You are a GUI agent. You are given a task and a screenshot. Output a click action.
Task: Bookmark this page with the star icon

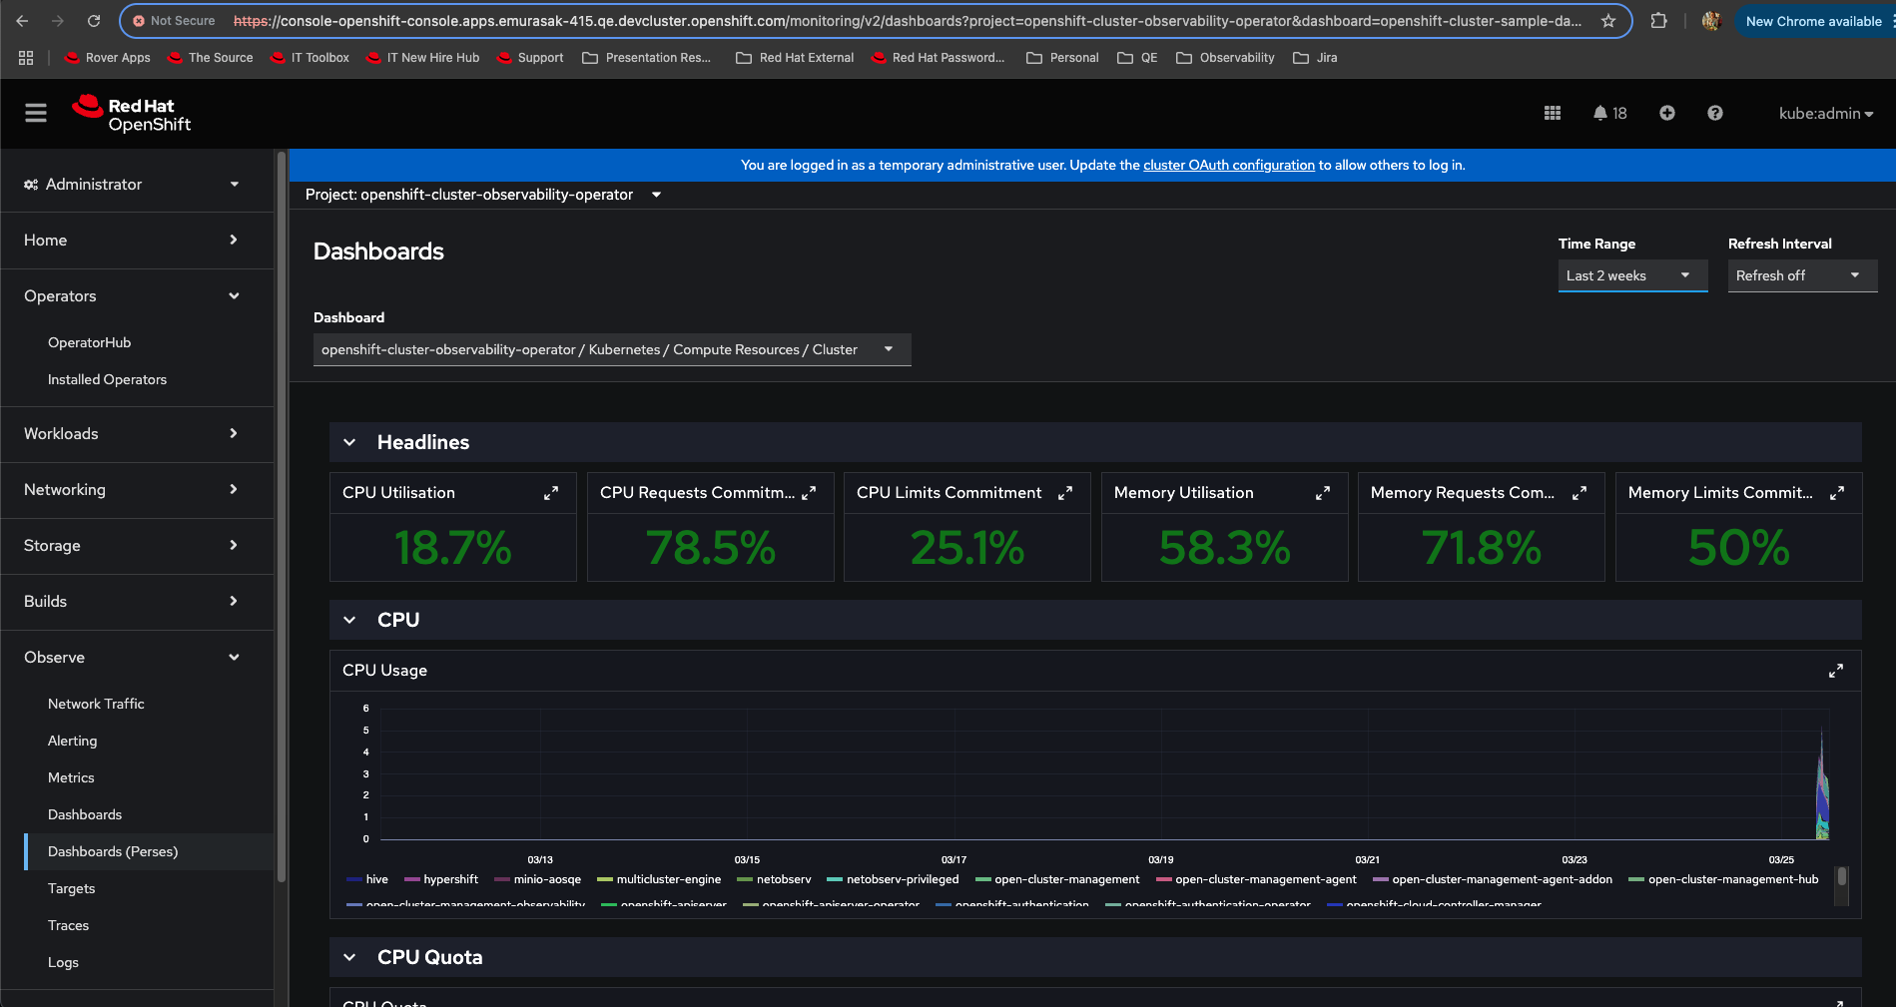[x=1607, y=21]
